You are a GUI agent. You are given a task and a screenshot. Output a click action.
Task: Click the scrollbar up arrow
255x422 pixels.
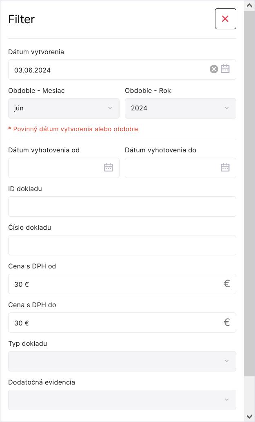click(x=250, y=5)
